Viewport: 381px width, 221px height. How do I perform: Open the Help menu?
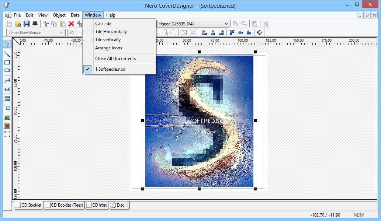[111, 15]
